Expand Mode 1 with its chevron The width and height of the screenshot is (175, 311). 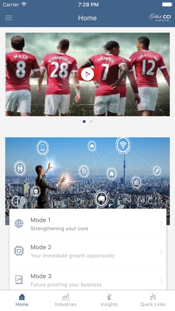pos(161,224)
